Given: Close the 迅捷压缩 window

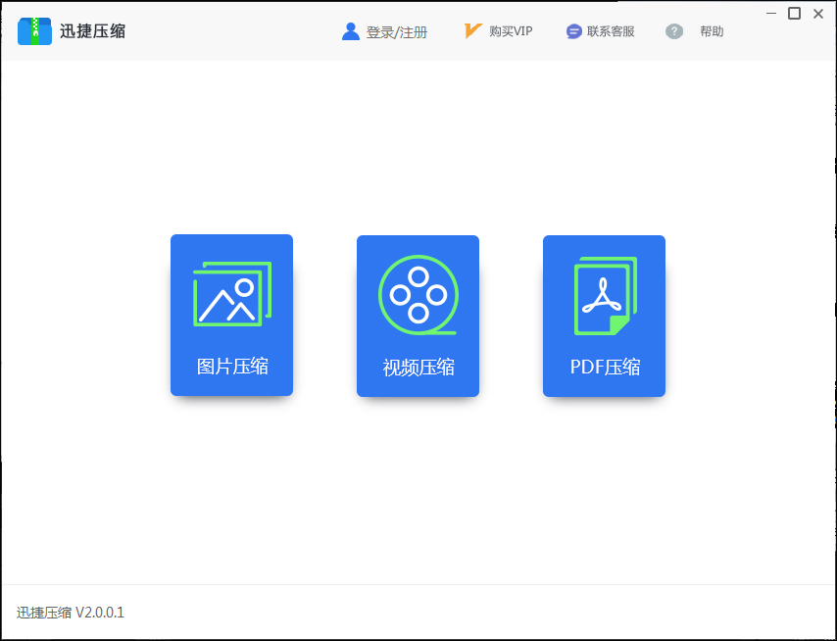Looking at the screenshot, I should tap(819, 13).
